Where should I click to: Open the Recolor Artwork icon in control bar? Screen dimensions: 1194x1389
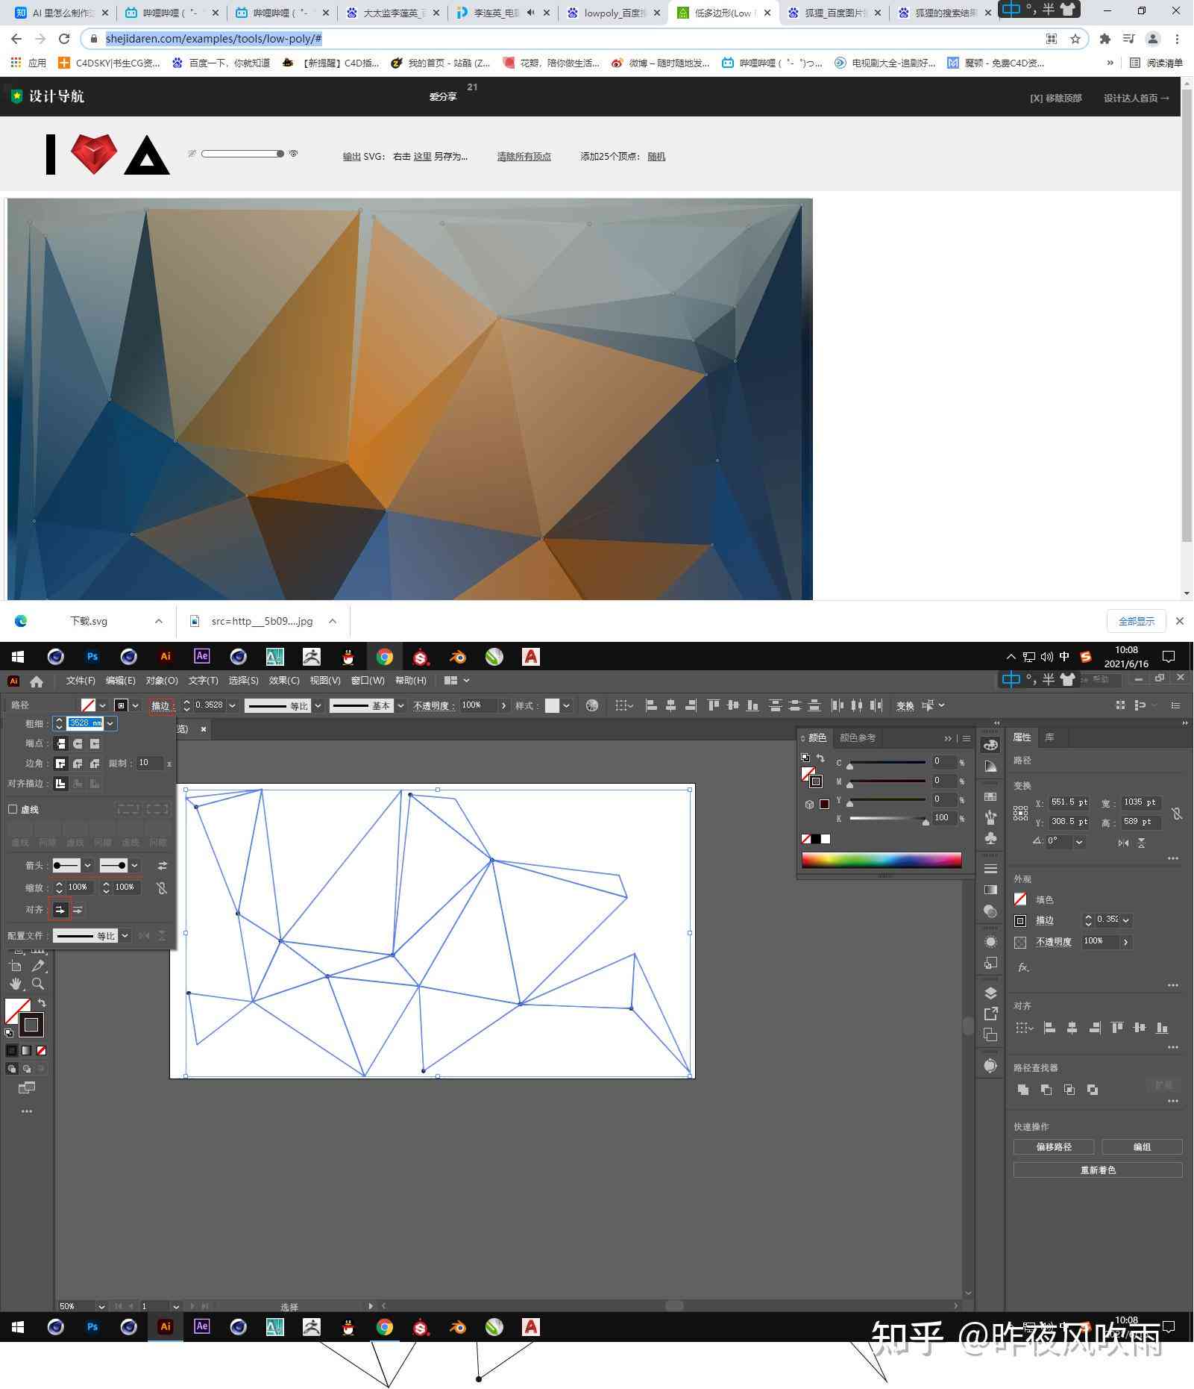pyautogui.click(x=592, y=705)
